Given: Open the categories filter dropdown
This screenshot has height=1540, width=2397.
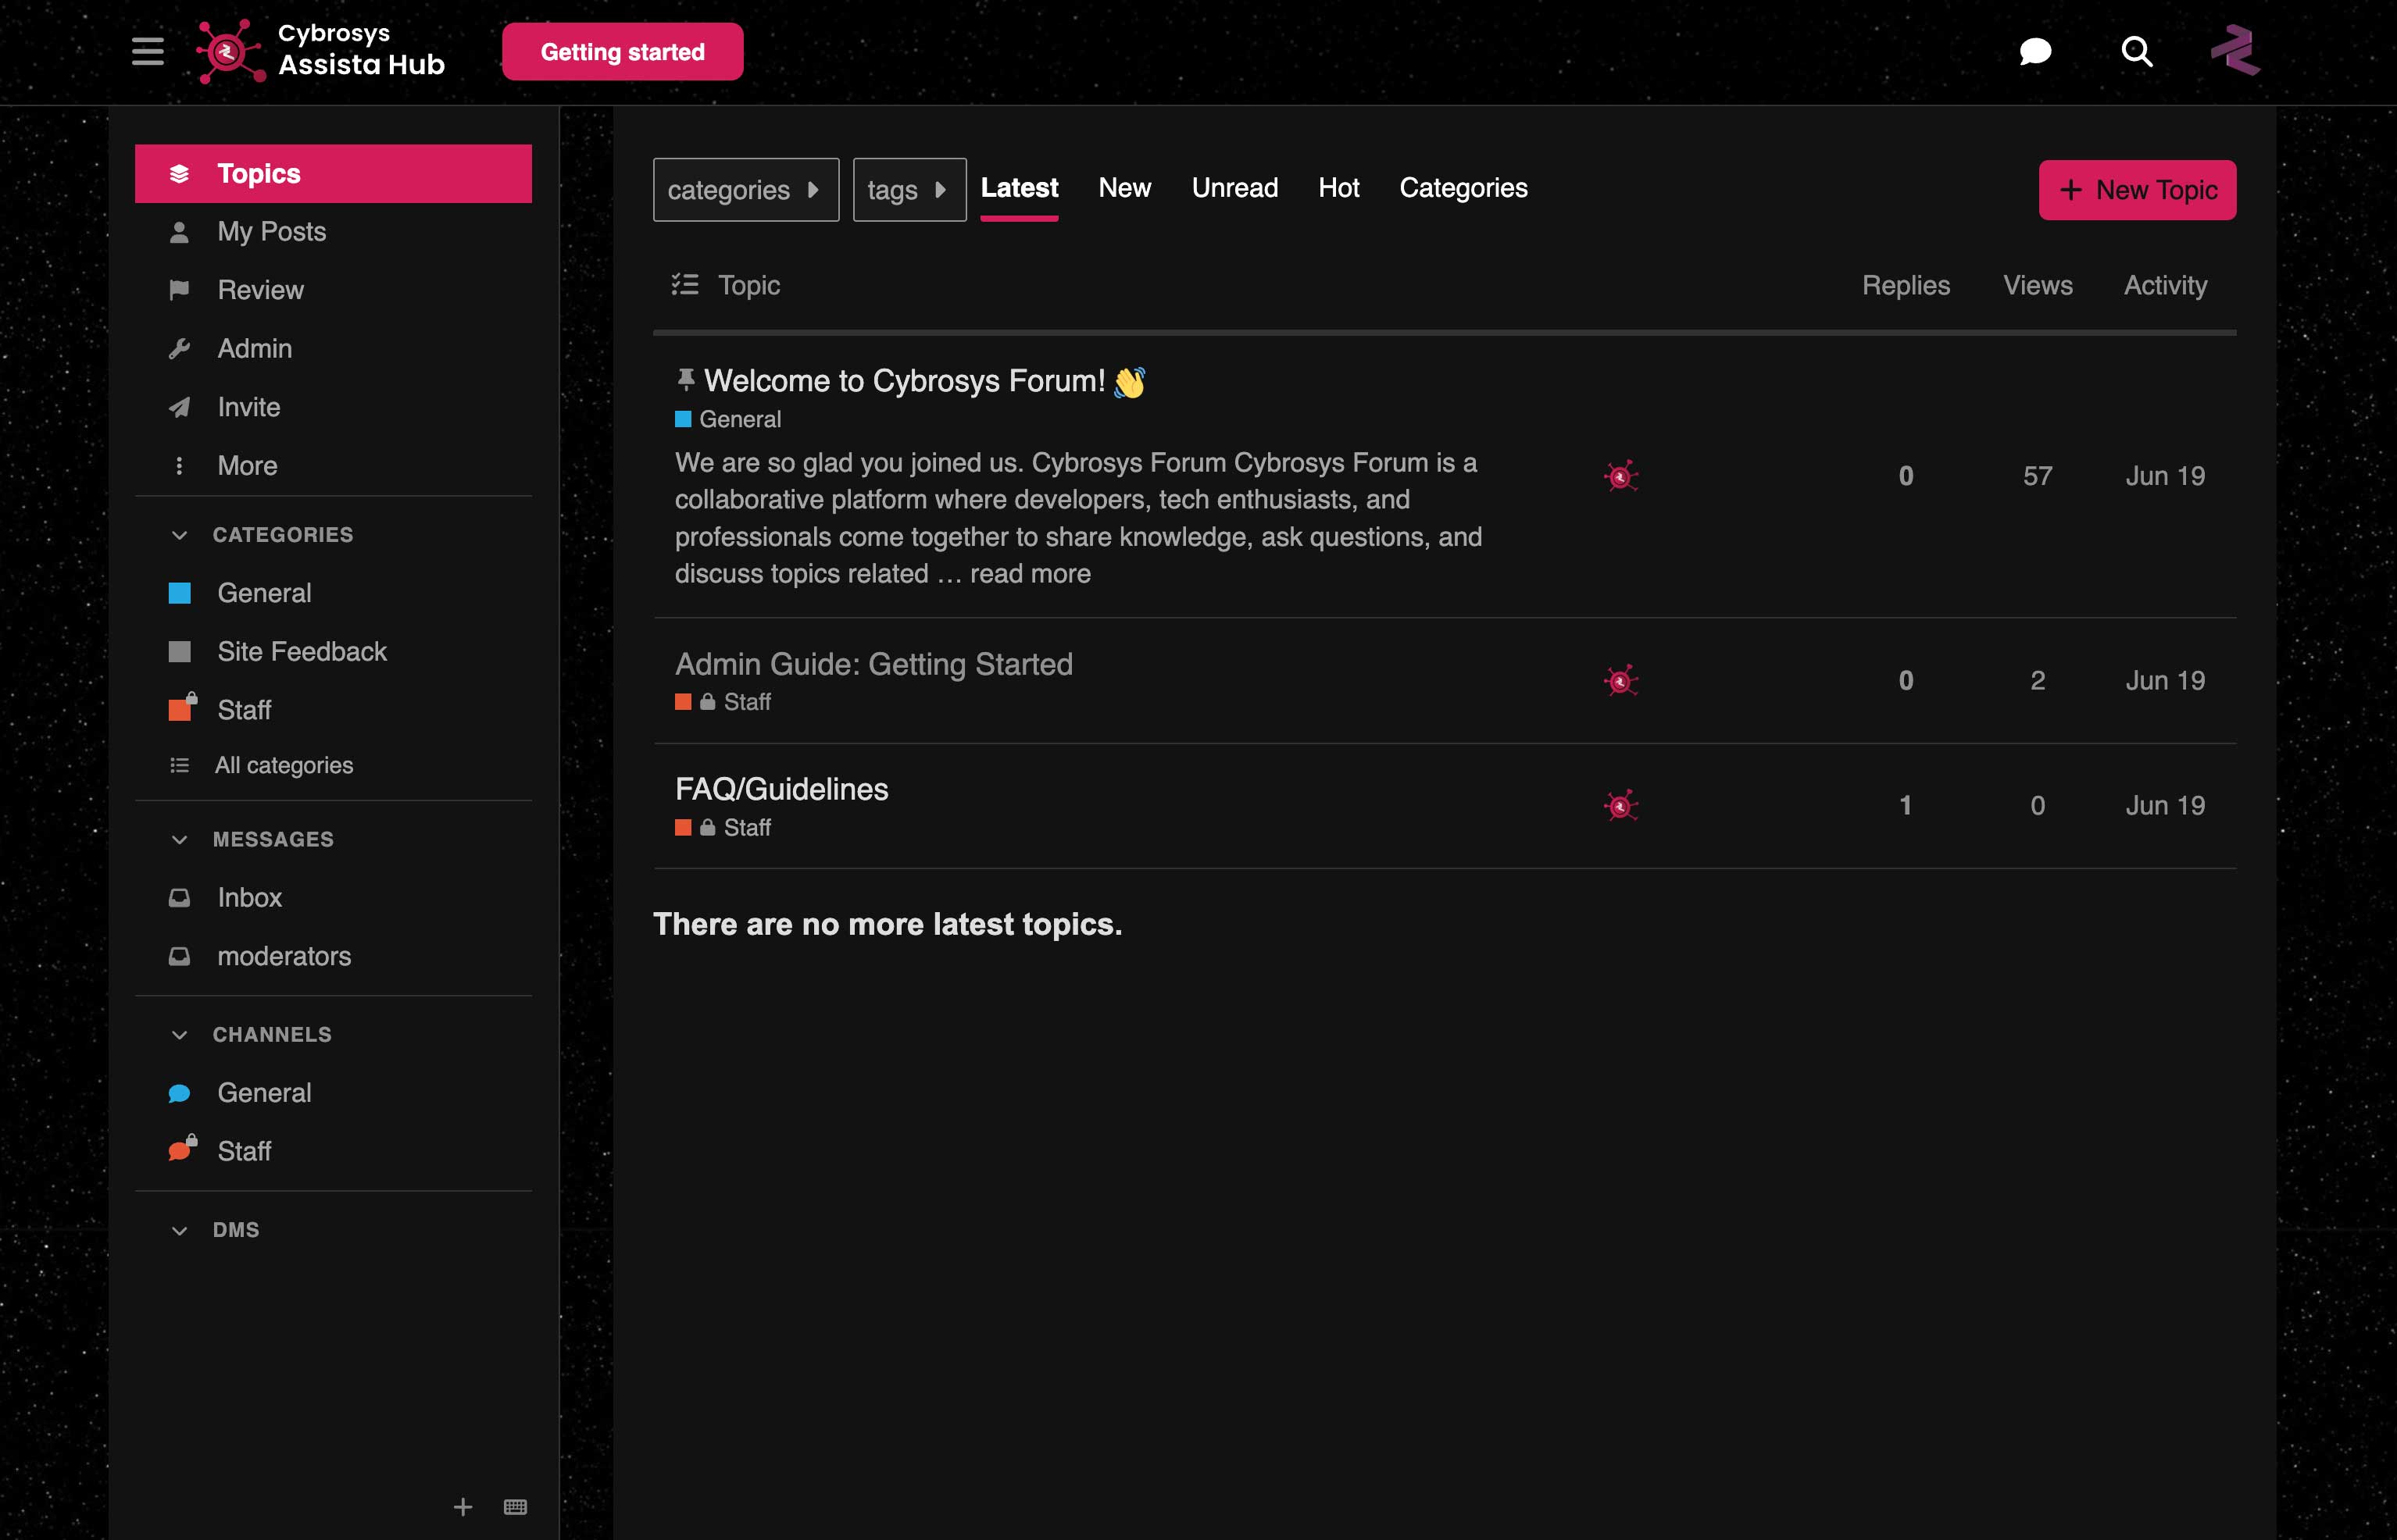Looking at the screenshot, I should 745,190.
